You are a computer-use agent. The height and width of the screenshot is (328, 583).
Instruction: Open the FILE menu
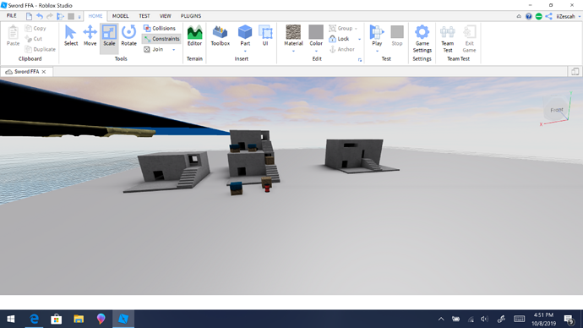[x=12, y=15]
